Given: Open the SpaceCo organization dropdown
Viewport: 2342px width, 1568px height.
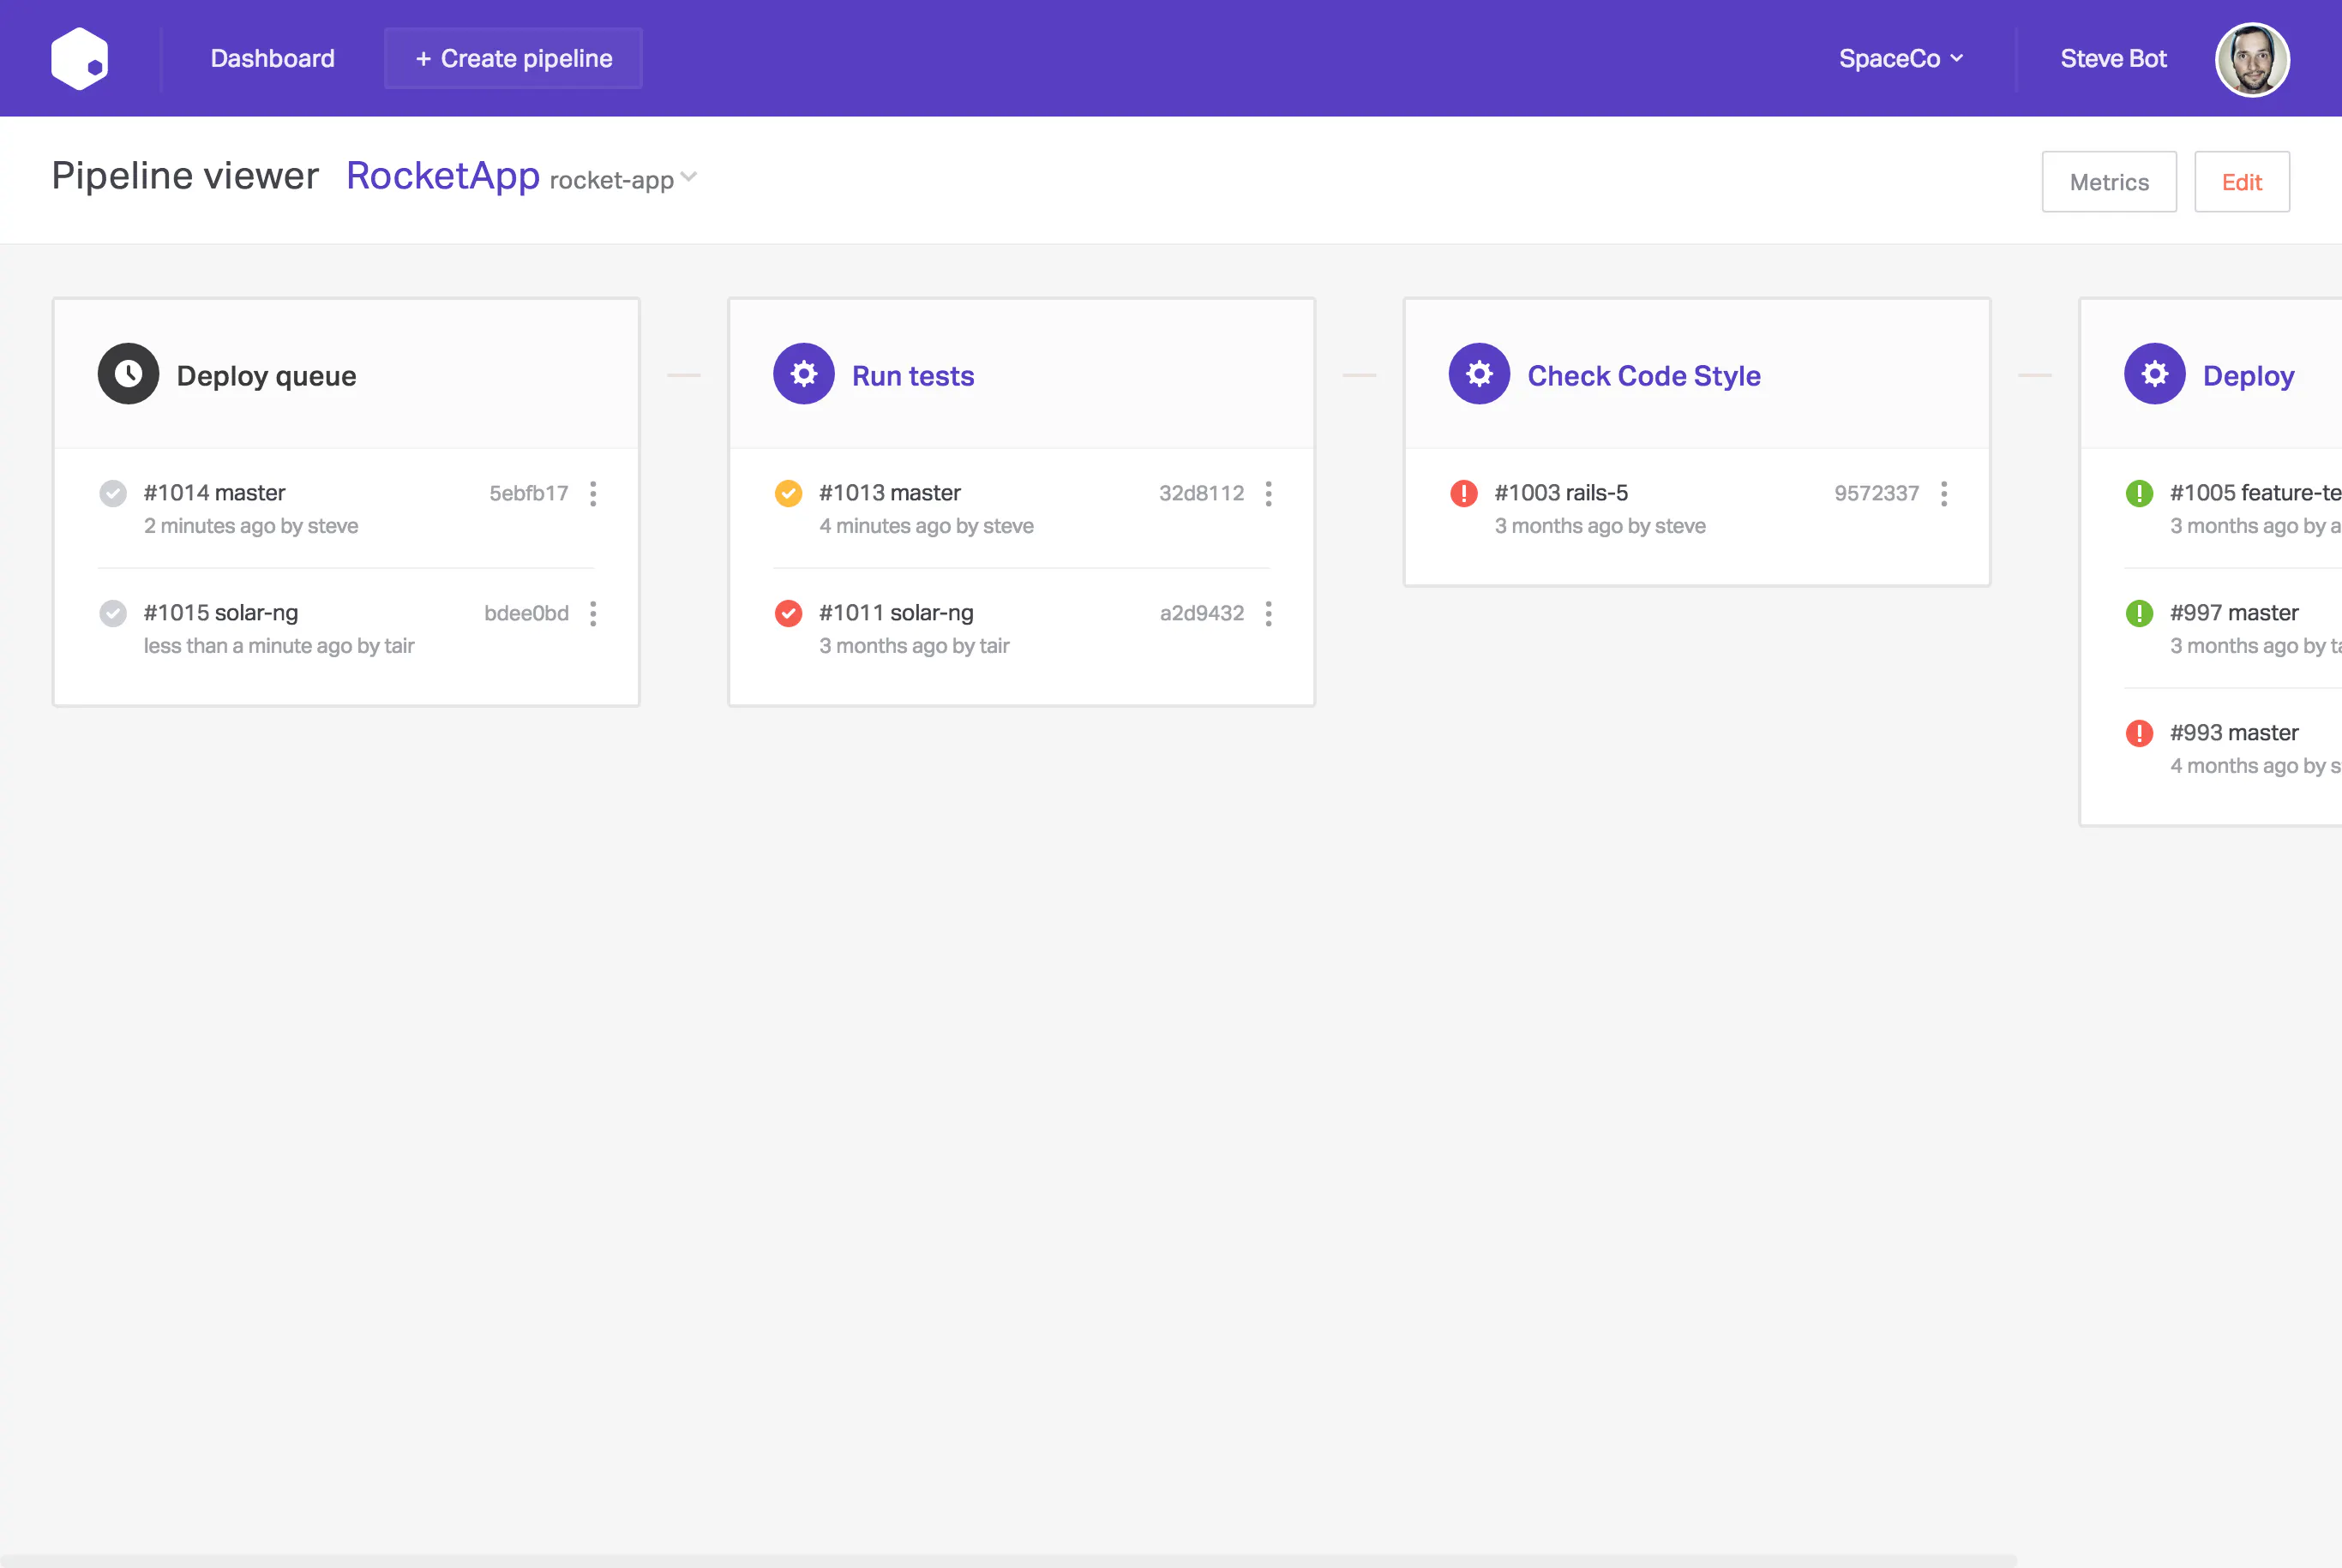Looking at the screenshot, I should 1901,58.
